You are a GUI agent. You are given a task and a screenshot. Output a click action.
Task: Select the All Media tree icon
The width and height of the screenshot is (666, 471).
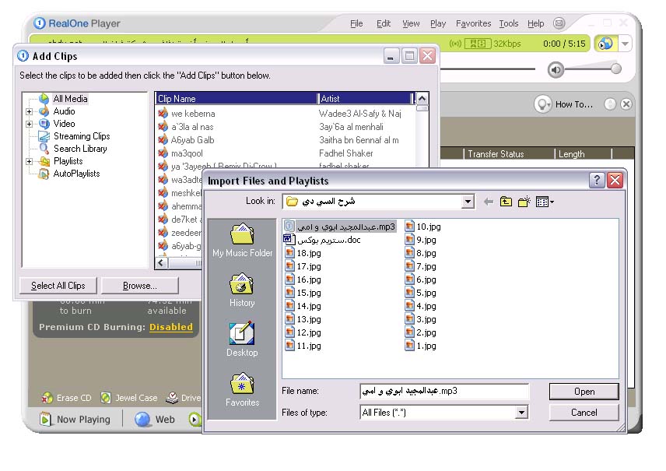tap(44, 99)
